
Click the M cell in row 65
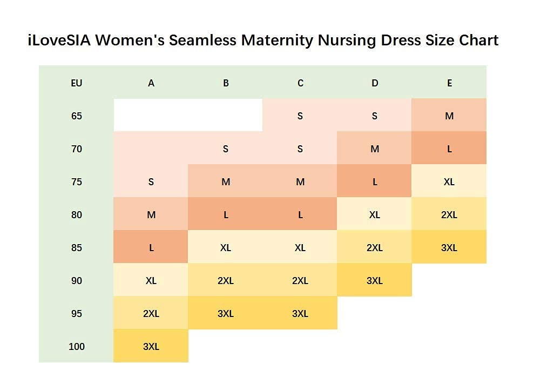pos(449,116)
